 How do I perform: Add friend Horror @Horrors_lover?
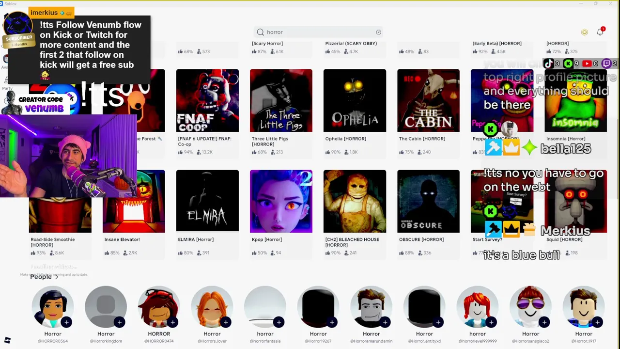226,322
